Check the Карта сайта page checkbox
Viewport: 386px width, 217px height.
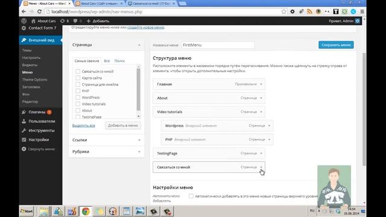78,78
